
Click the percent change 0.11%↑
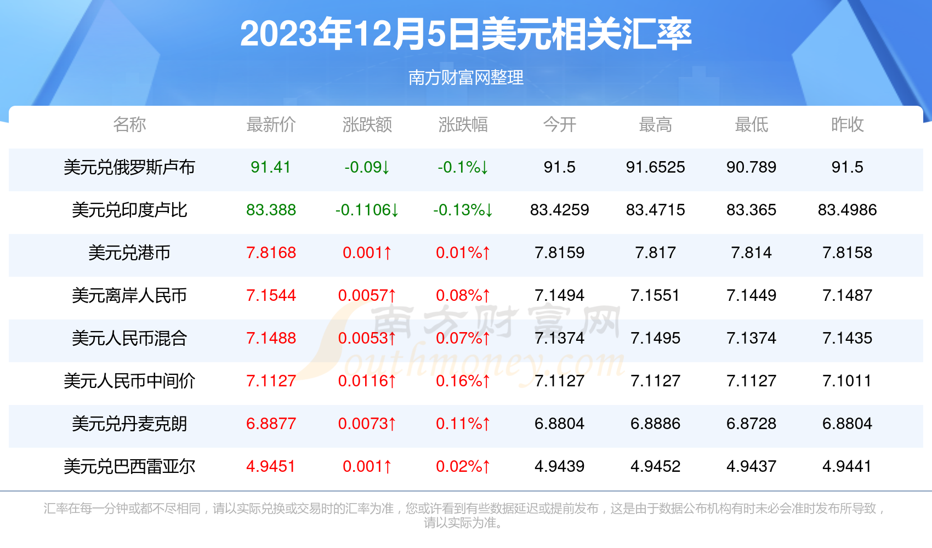tap(463, 424)
